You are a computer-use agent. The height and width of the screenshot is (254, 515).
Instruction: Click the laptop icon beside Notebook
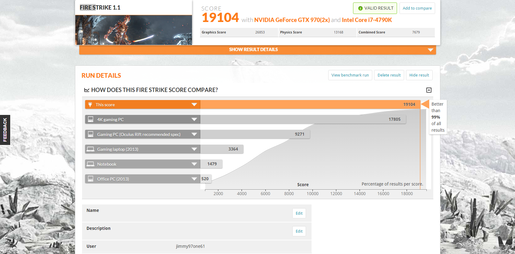[90, 164]
